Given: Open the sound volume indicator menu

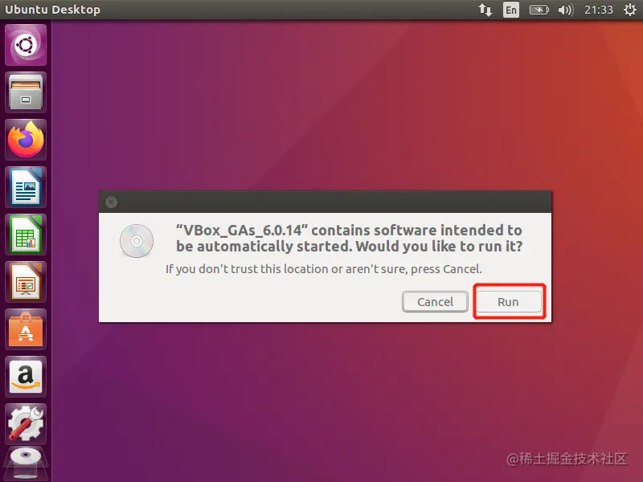Looking at the screenshot, I should tap(566, 10).
